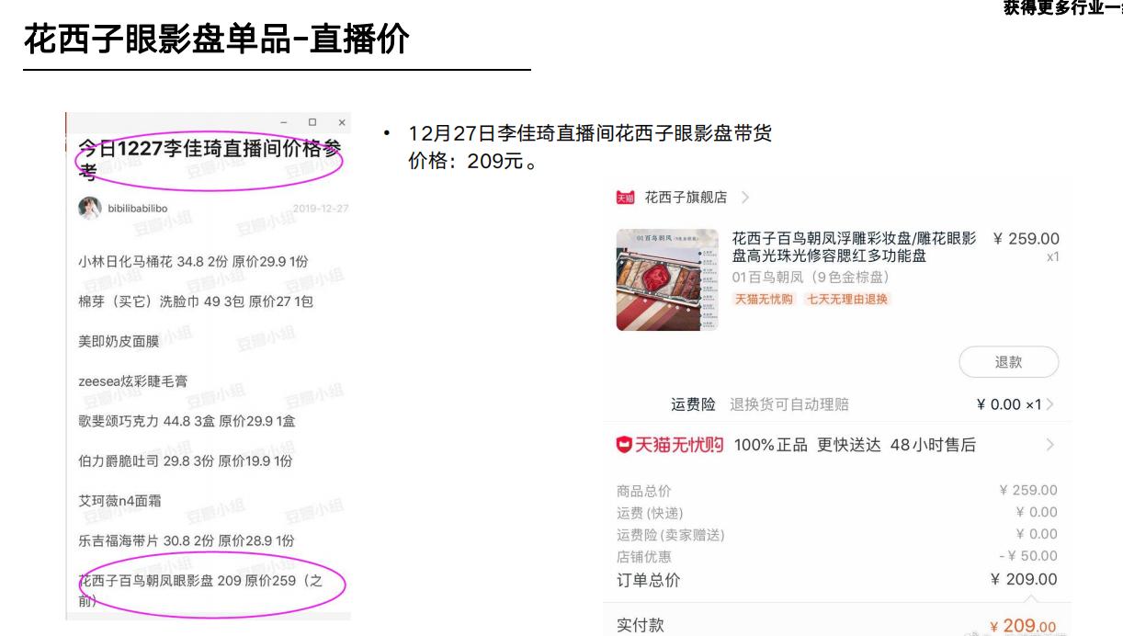The width and height of the screenshot is (1123, 636).
Task: Open the 花西子旗舰店 store chevron
Action: point(744,198)
